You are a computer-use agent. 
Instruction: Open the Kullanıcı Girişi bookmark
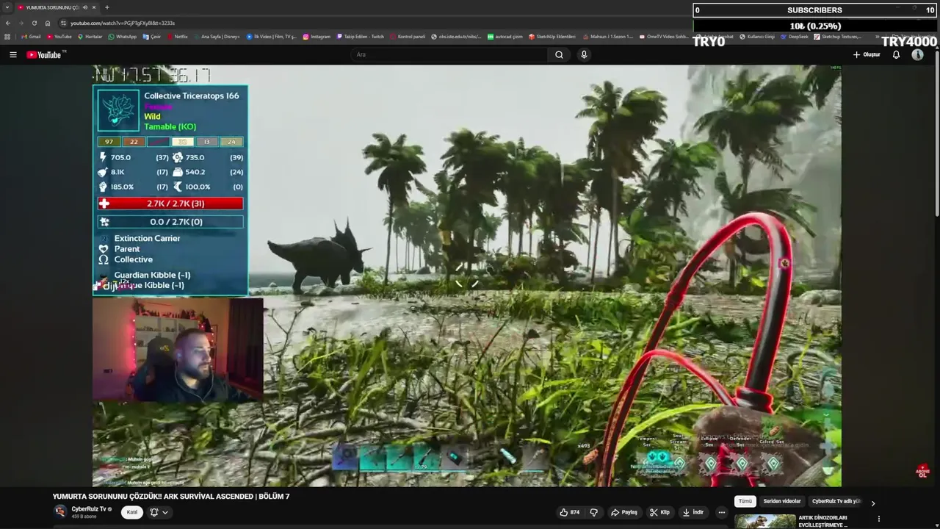(x=757, y=37)
